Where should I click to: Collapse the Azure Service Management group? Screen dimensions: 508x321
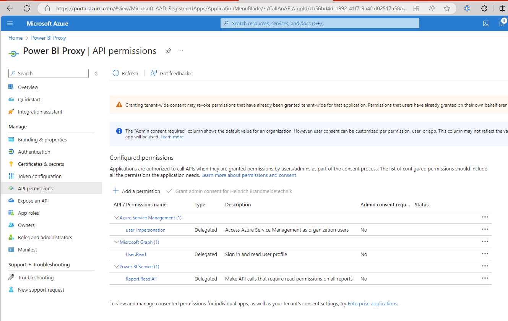point(117,217)
